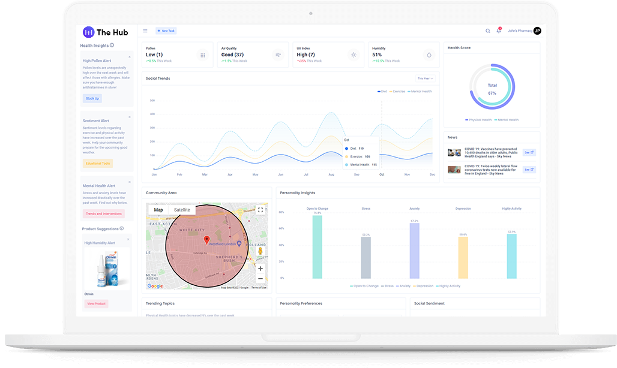Toggle Mental Health series in chart legend
617x368 pixels.
click(420, 92)
